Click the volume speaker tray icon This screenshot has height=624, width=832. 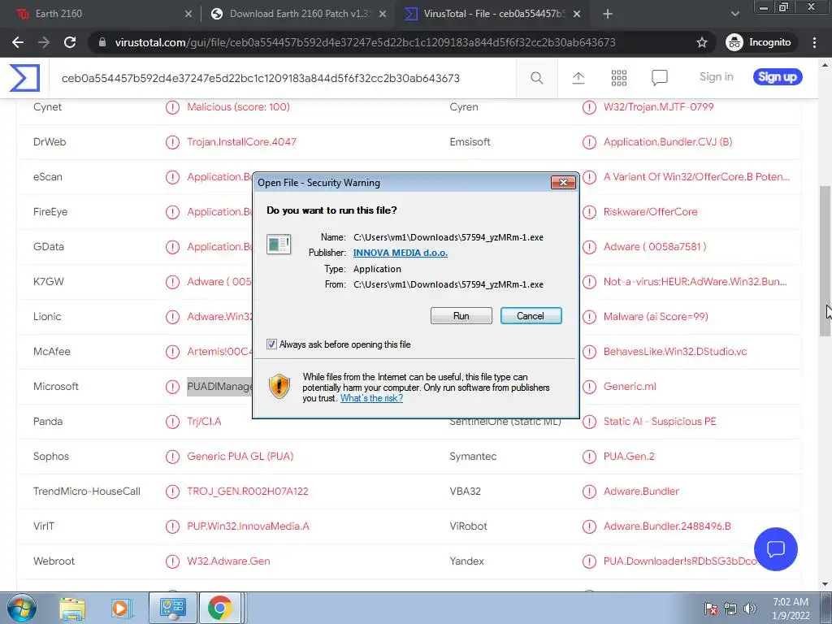click(750, 608)
